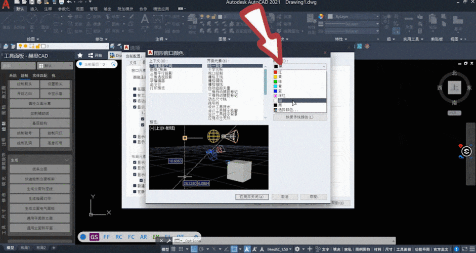
Task: Click the plus icon in status bar
Action: (x=310, y=249)
